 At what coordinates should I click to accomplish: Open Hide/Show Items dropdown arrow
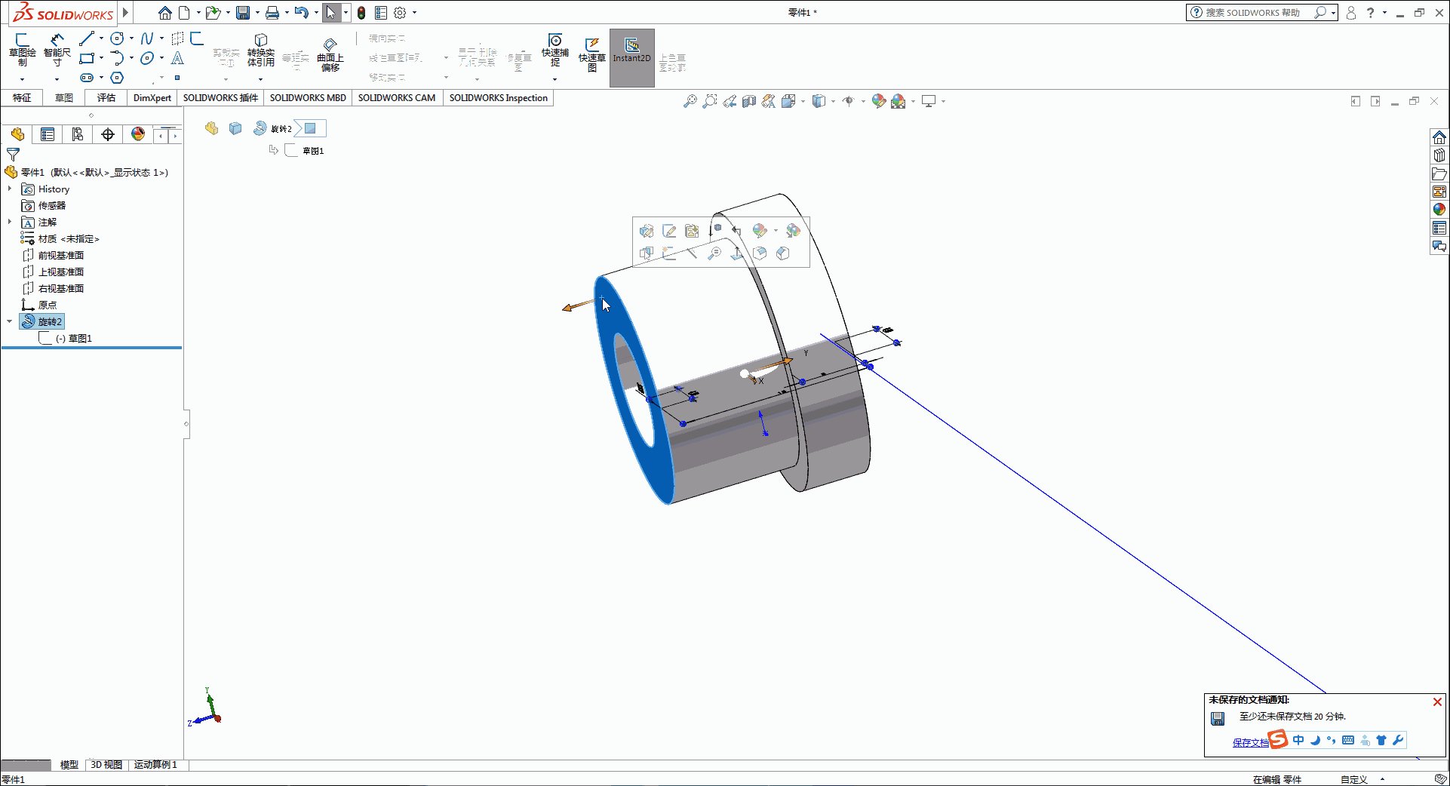(863, 101)
